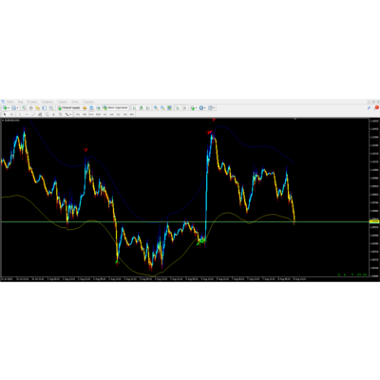Click the New Chart icon
Image resolution: width=380 pixels, height=380 pixels.
(5, 107)
